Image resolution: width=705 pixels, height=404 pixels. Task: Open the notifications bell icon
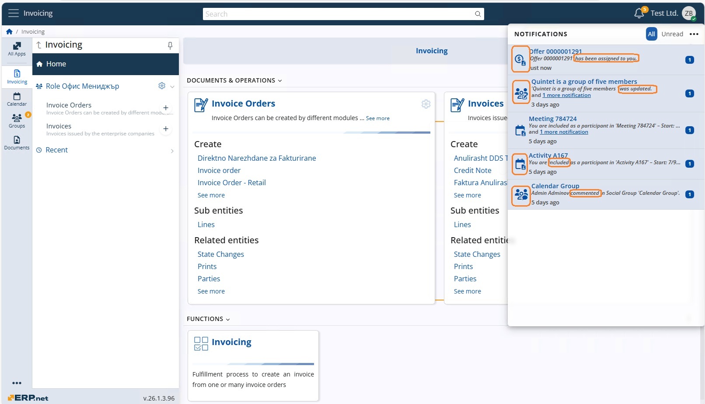click(639, 14)
